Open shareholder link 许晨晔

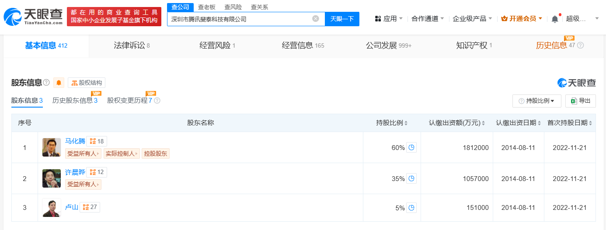point(75,172)
